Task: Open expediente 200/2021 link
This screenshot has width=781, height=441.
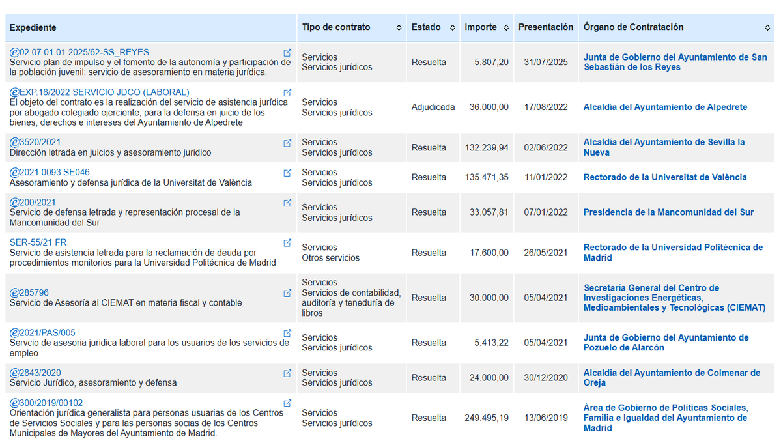Action: pyautogui.click(x=33, y=203)
